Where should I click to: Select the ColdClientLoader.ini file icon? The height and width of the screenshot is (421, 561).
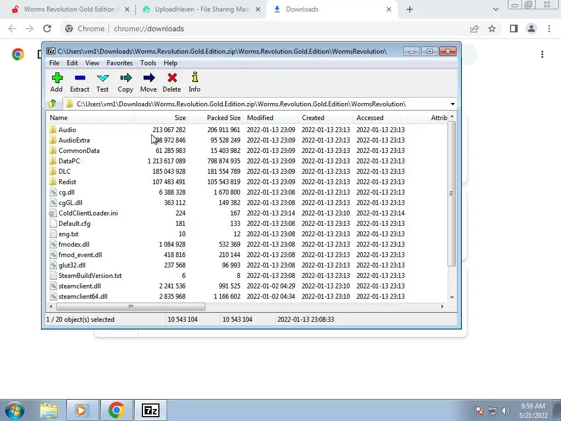(53, 213)
